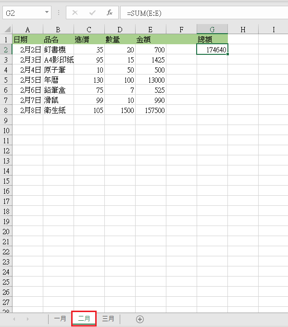Select row 5 header
Viewport: 288px width, 327px height.
[6, 80]
